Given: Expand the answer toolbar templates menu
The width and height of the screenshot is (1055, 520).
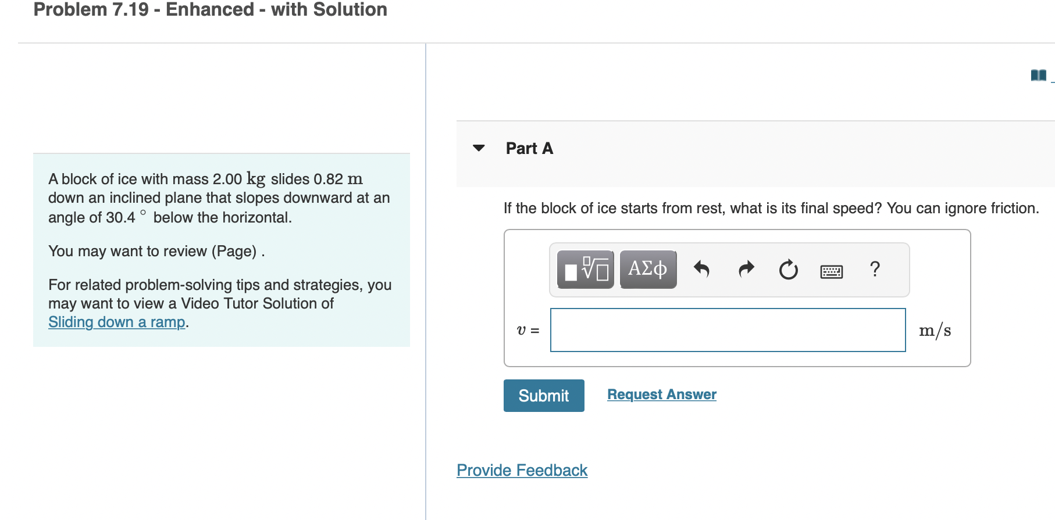Looking at the screenshot, I should click(x=584, y=269).
